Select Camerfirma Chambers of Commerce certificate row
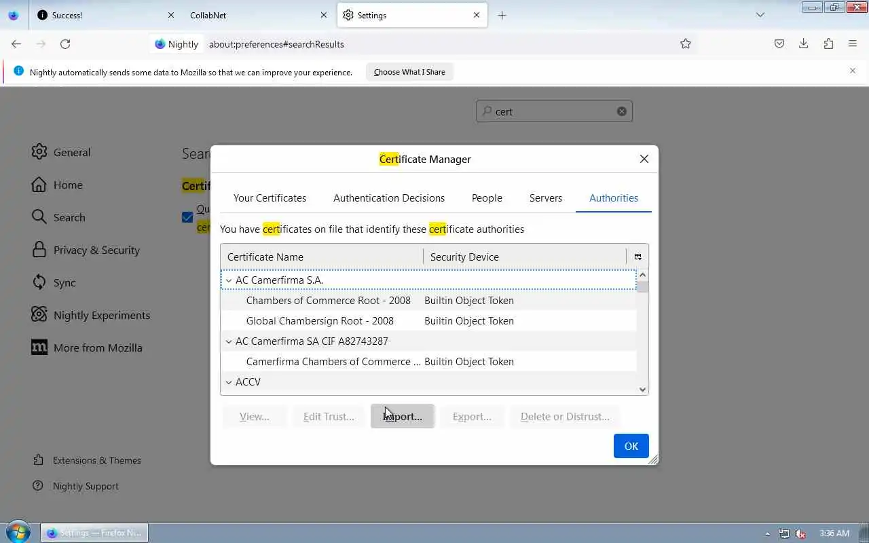The image size is (869, 543). coord(428,361)
